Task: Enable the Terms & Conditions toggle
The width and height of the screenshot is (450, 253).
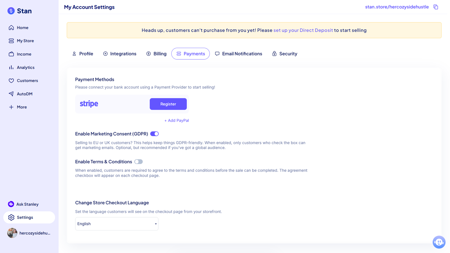Action: (x=138, y=162)
